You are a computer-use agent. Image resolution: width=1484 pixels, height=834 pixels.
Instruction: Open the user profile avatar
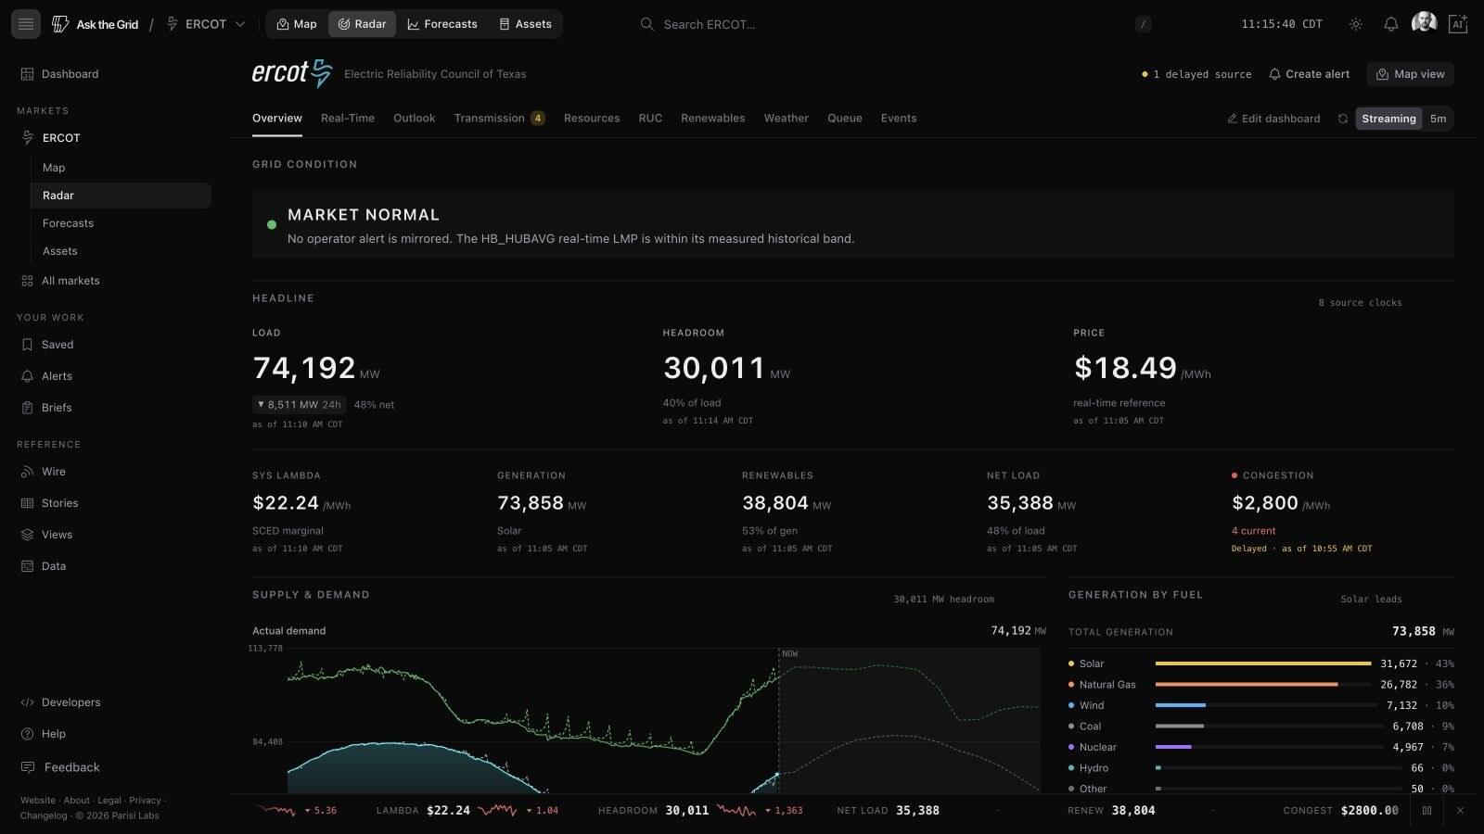click(1424, 23)
